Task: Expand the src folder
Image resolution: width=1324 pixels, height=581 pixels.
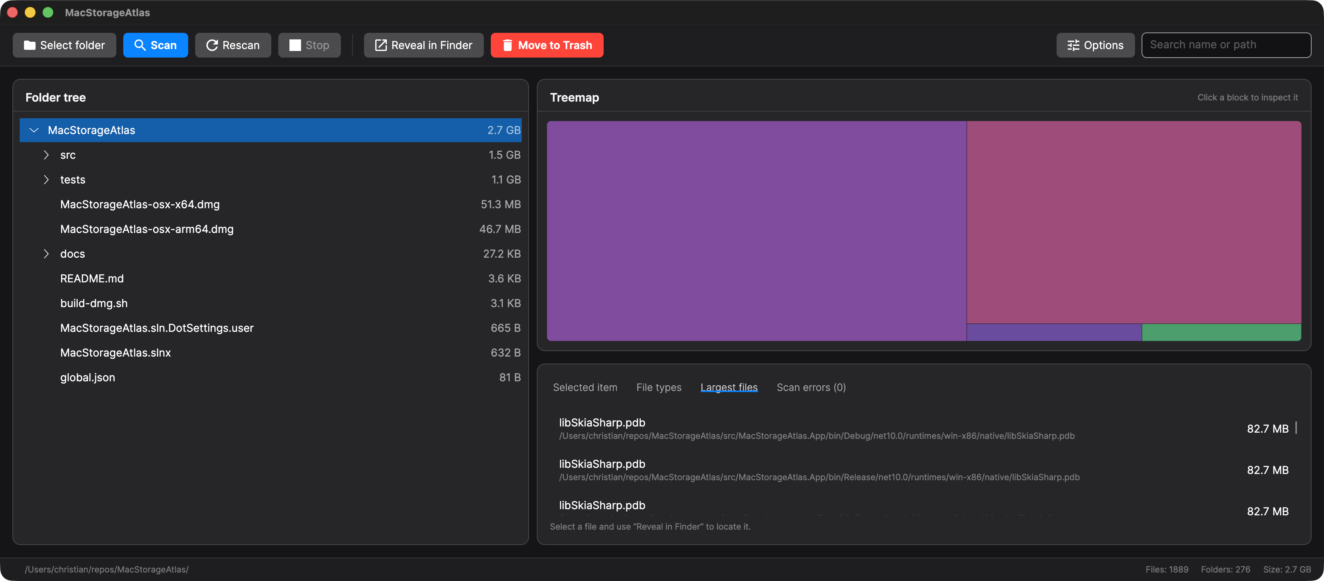Action: click(46, 155)
